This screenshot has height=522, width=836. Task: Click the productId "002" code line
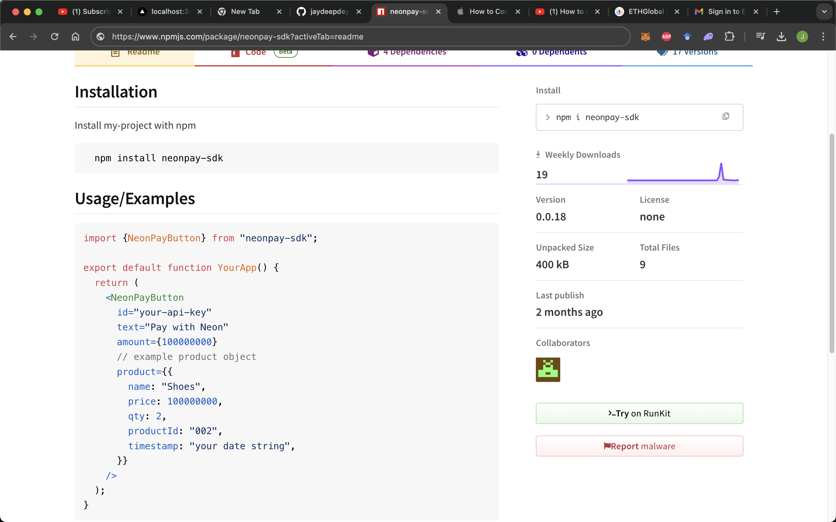tap(175, 431)
